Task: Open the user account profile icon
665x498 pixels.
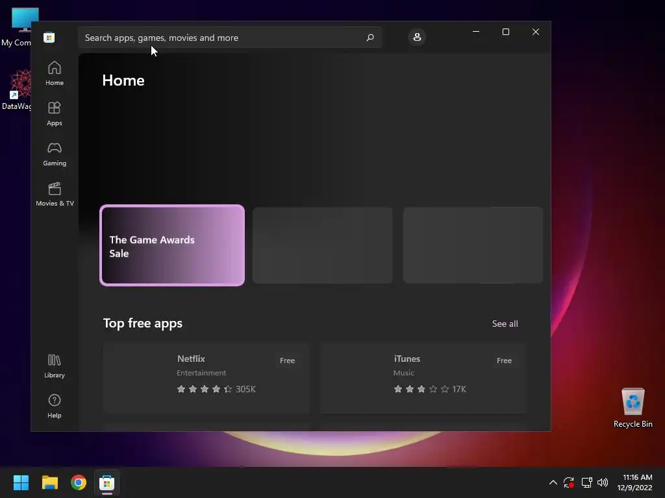Action: click(x=417, y=37)
